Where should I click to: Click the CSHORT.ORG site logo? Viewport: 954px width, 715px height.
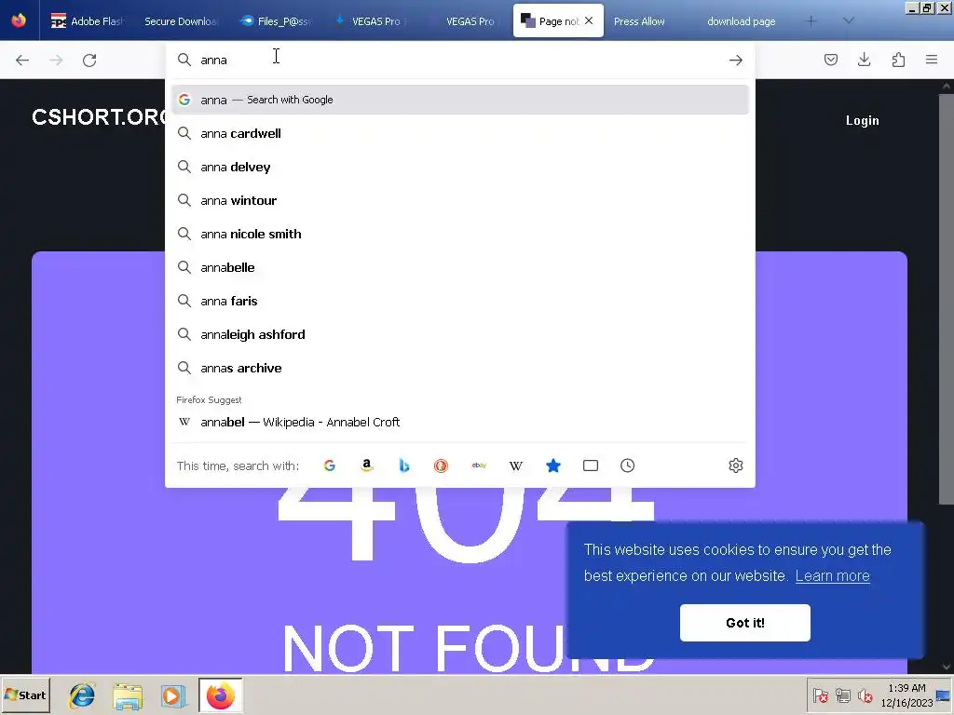[x=101, y=116]
